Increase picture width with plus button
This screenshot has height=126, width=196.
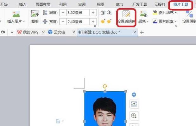coord(93,22)
